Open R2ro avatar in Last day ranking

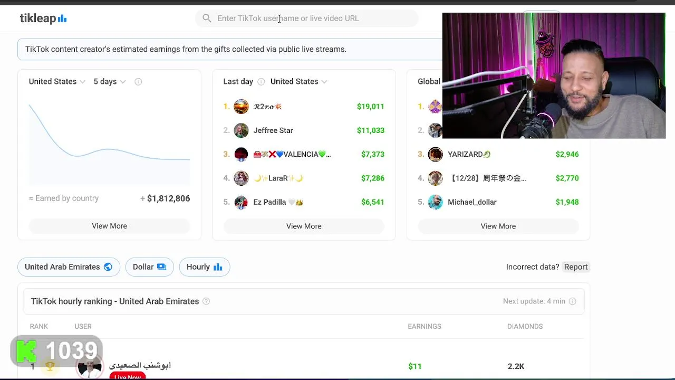pos(241,107)
